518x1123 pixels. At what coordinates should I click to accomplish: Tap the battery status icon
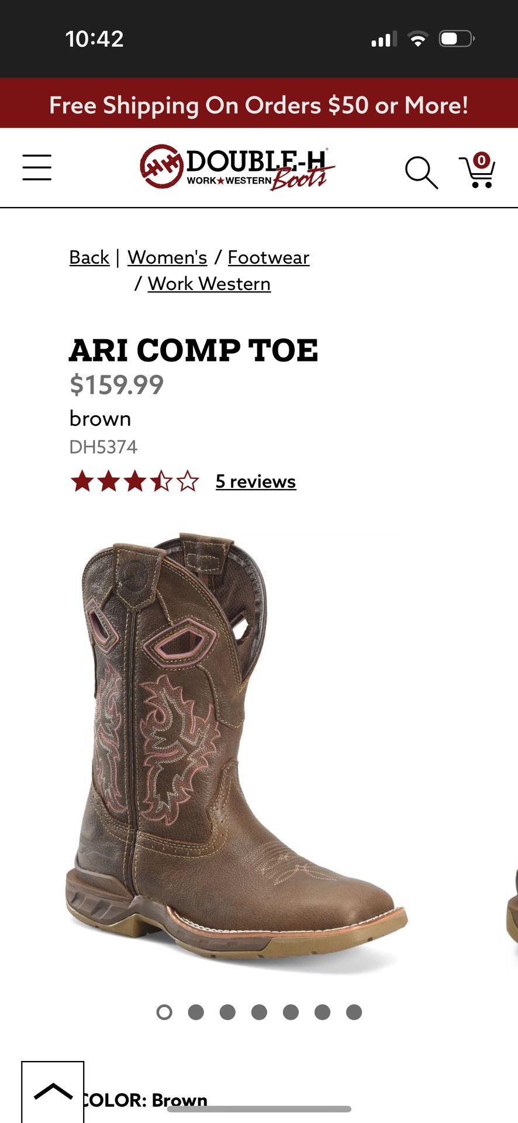457,39
